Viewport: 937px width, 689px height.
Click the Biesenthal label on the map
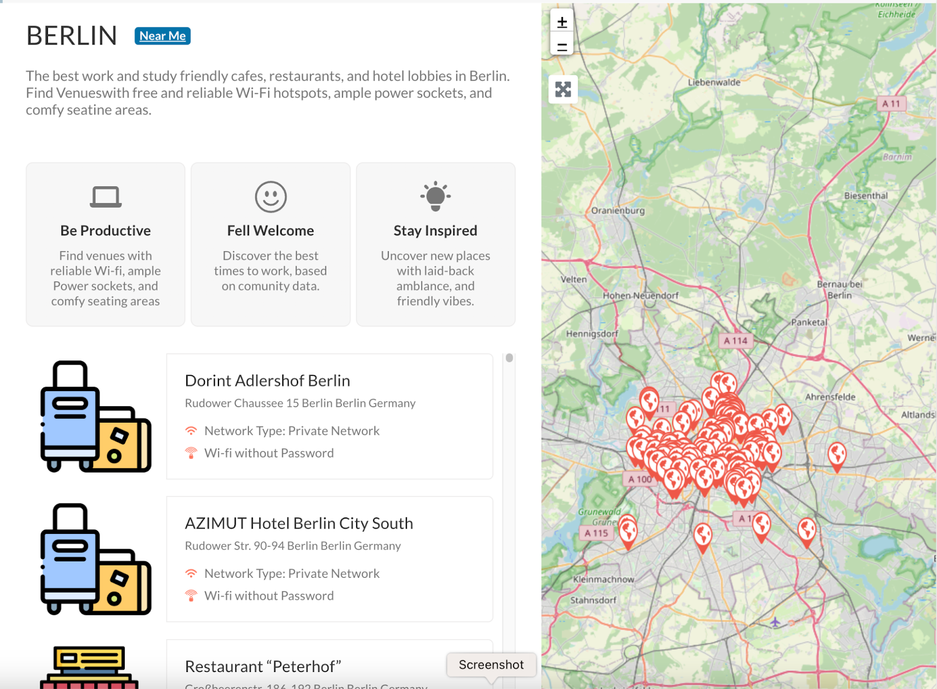(x=866, y=196)
